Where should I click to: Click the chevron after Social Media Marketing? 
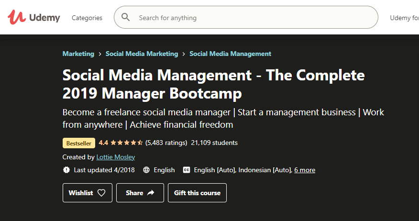click(184, 54)
